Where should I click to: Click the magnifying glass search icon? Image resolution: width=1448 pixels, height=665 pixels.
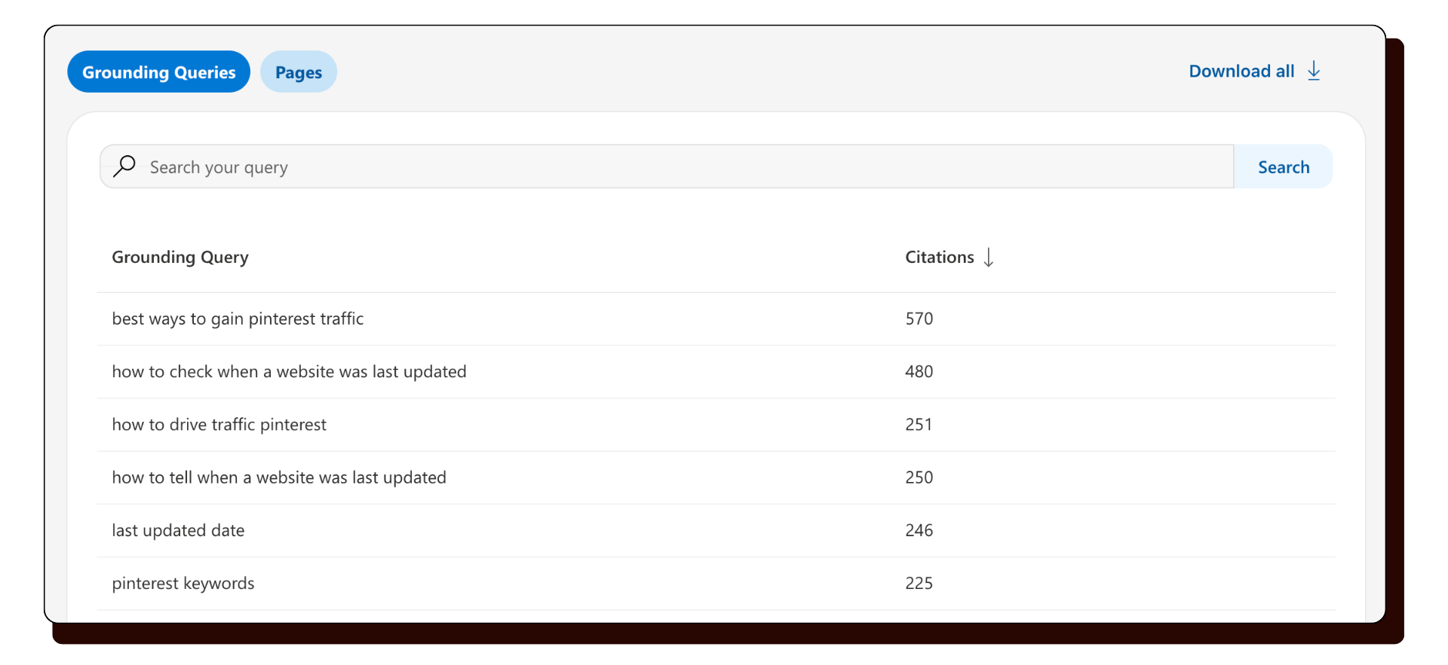tap(125, 166)
